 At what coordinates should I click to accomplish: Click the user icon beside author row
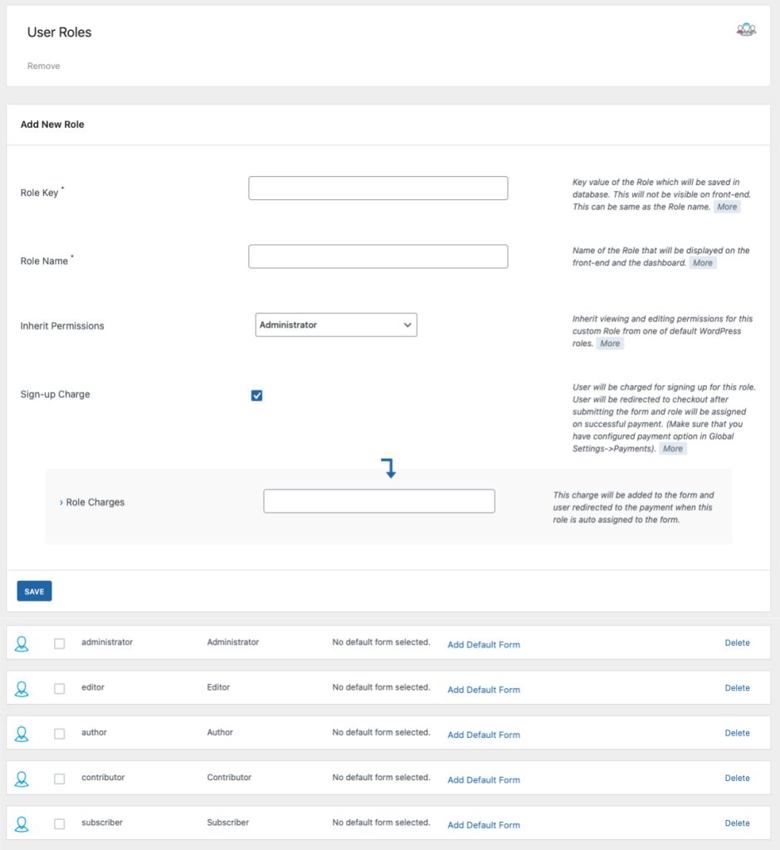click(22, 733)
